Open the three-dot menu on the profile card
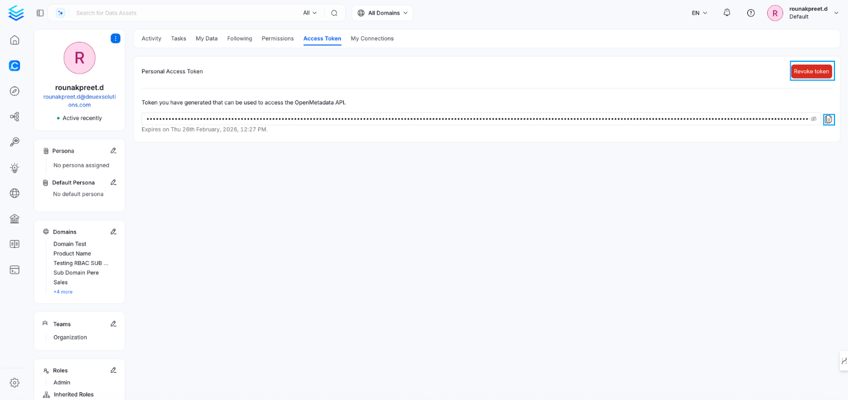 (x=116, y=38)
